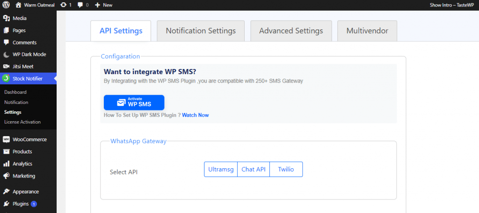Click the plus New icon
Viewport: 479px width, 213px height.
pos(97,5)
